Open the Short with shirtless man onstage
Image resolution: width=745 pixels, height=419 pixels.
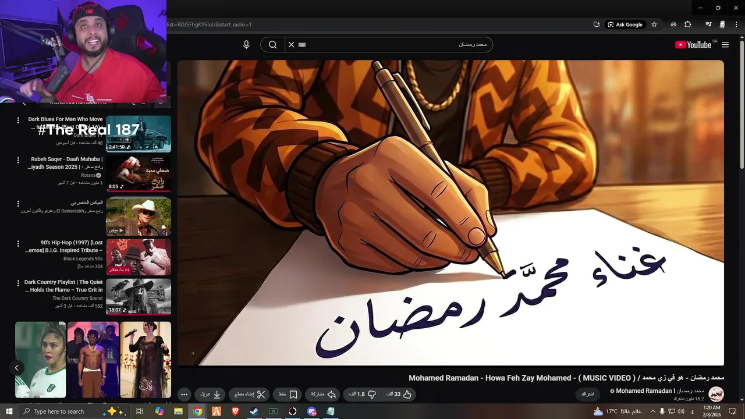tap(93, 360)
